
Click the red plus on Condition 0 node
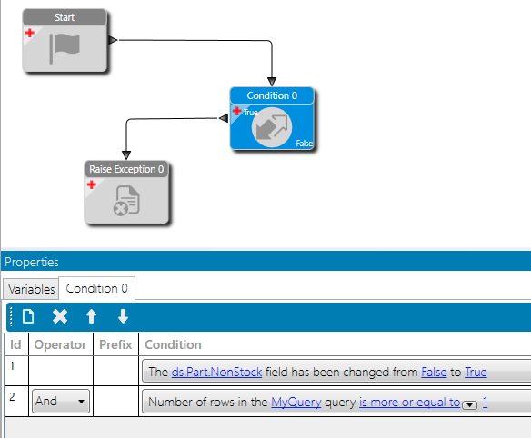(x=237, y=111)
